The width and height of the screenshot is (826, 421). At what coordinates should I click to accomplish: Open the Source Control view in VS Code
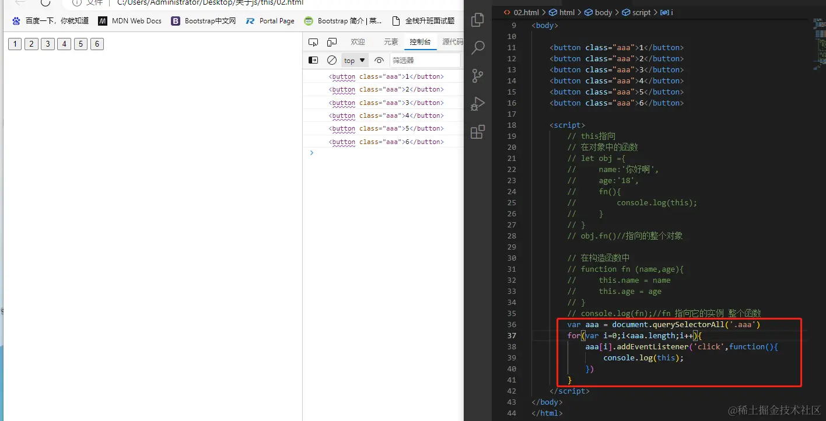point(478,75)
